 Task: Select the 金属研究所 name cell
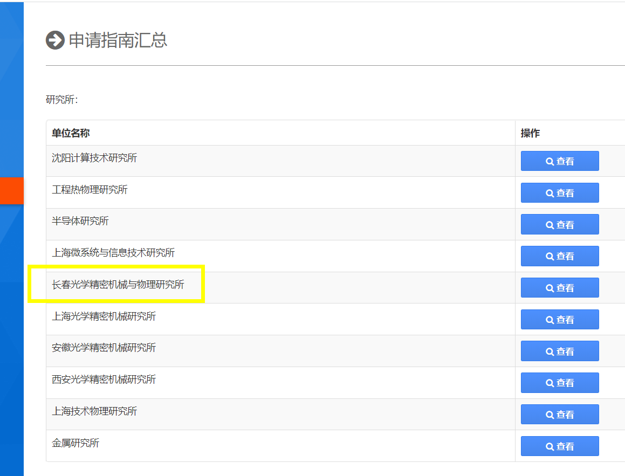75,443
